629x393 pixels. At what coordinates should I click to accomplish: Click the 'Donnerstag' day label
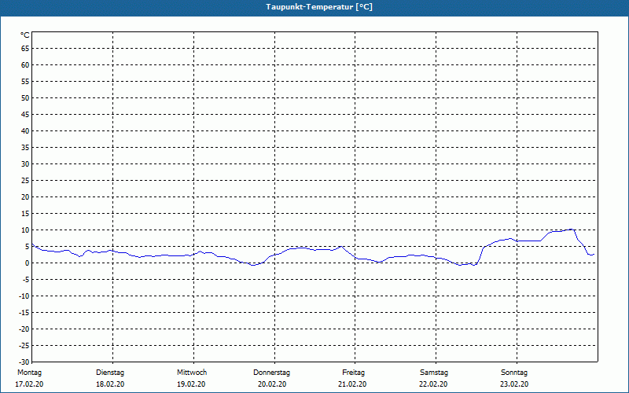(271, 373)
